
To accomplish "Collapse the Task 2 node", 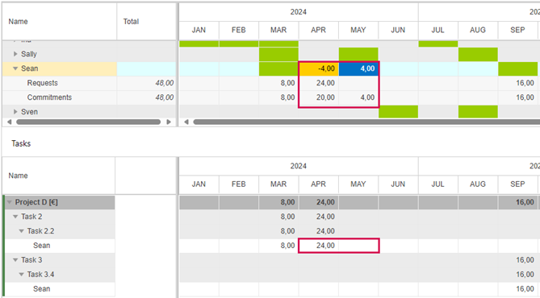I will [x=15, y=217].
